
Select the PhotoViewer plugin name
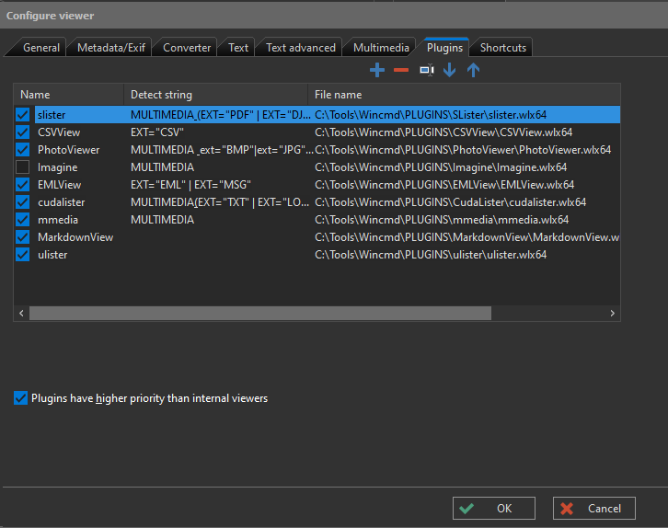tap(69, 149)
